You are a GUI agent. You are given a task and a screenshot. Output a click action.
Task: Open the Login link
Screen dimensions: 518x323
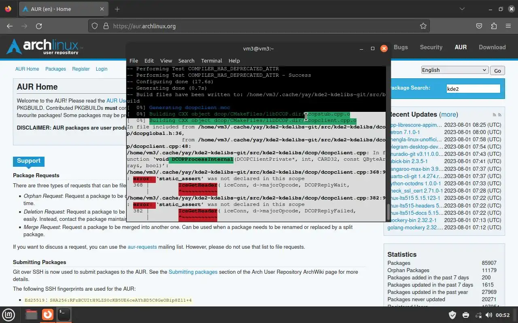tap(102, 69)
